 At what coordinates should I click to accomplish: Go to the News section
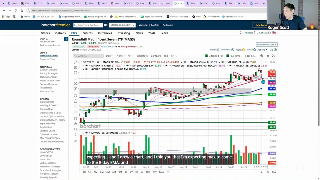coord(139,33)
